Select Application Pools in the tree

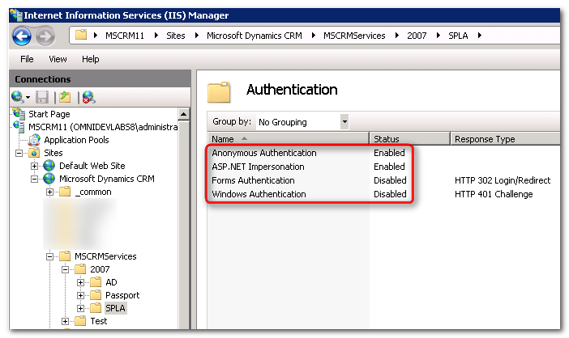point(76,140)
